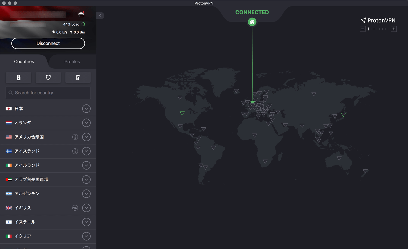
Task: Click the UAE flag icon
Action: (9, 179)
